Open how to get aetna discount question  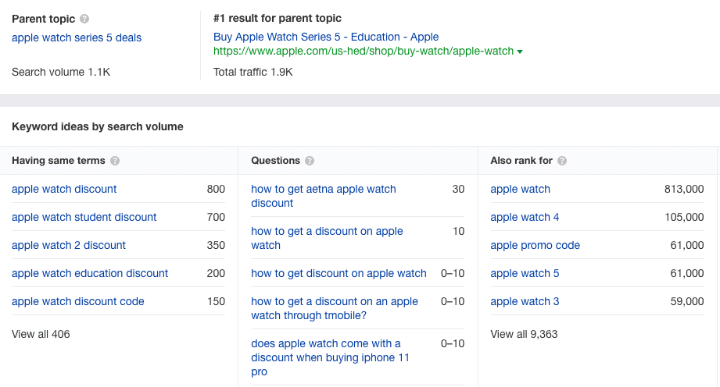pyautogui.click(x=324, y=196)
